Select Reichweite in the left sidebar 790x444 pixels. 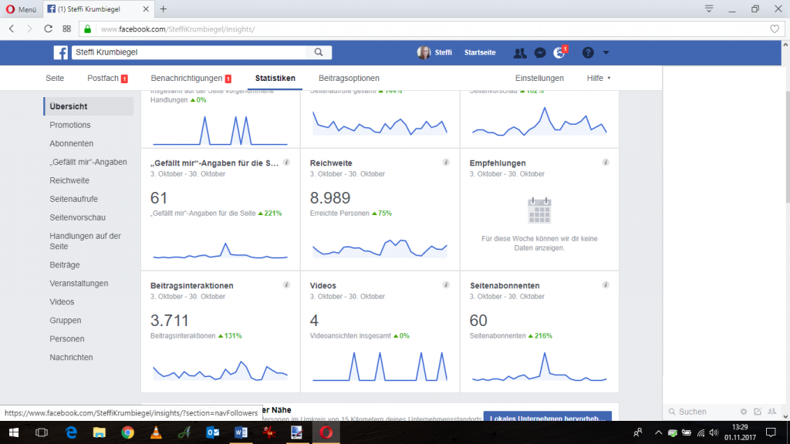coord(69,180)
